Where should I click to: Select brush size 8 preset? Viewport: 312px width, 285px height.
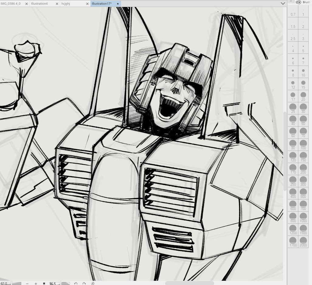pos(293,72)
